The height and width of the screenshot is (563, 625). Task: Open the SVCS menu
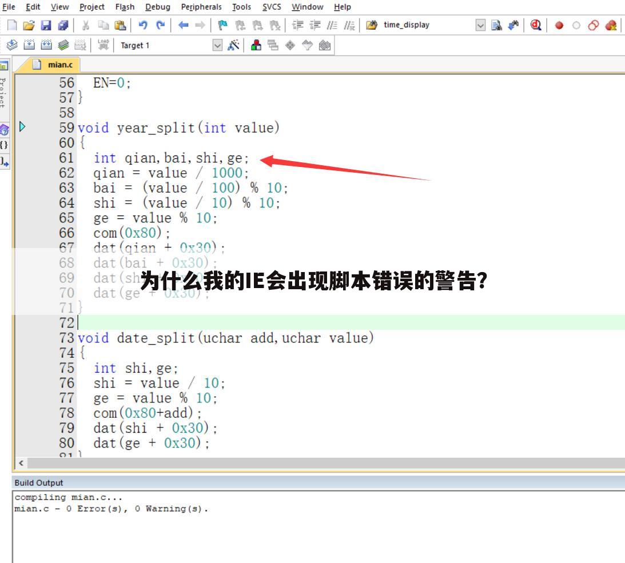(x=272, y=7)
